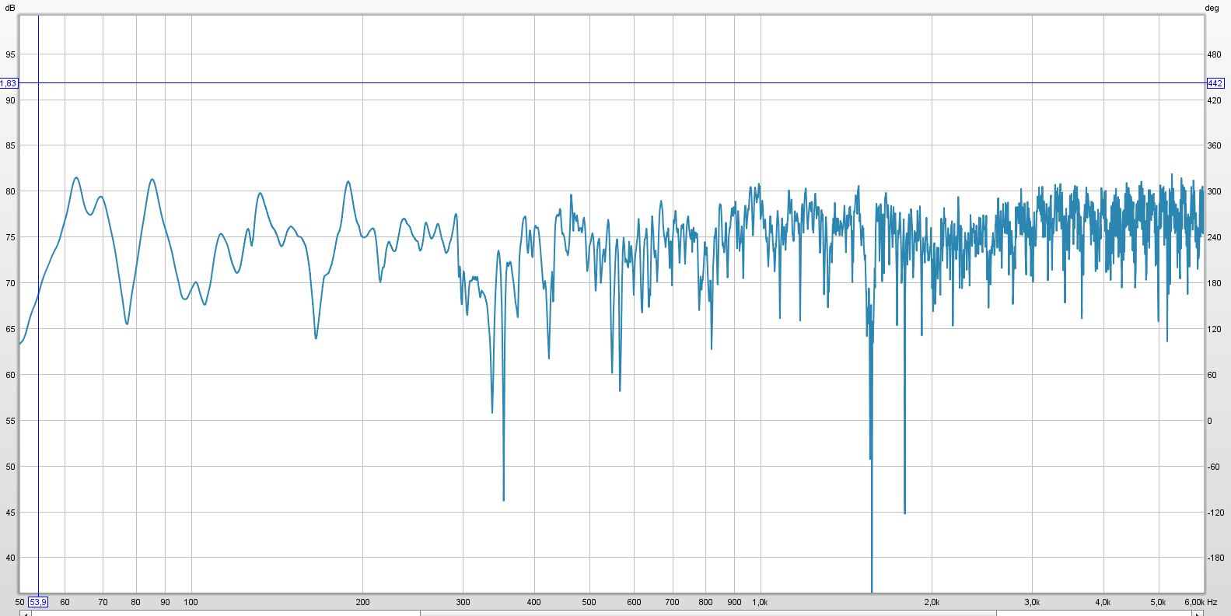Click the 120 label on the degree axis
The width and height of the screenshot is (1231, 616).
tap(1214, 329)
